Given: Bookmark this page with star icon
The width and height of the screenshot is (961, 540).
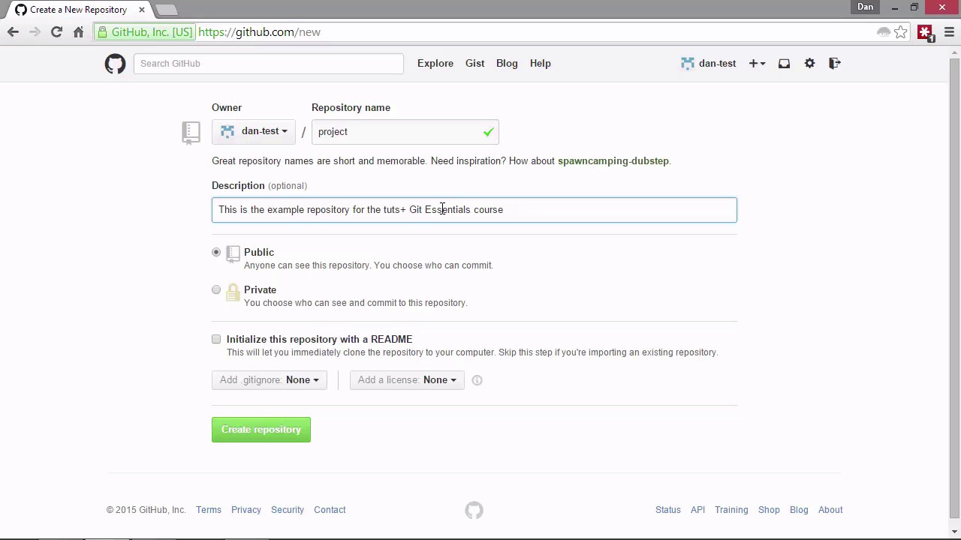Looking at the screenshot, I should coord(900,32).
